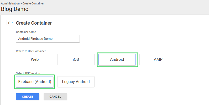Image resolution: width=209 pixels, height=105 pixels.
Task: Pick AMP as container target
Action: 158,59
